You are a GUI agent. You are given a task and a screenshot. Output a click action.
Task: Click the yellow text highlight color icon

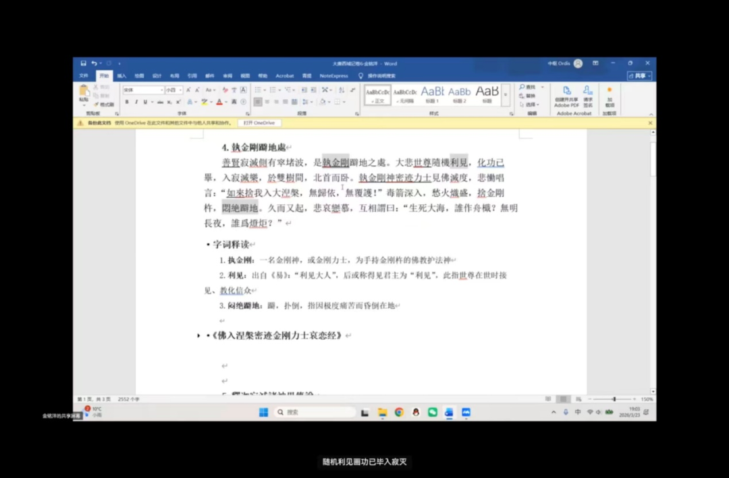click(x=205, y=102)
